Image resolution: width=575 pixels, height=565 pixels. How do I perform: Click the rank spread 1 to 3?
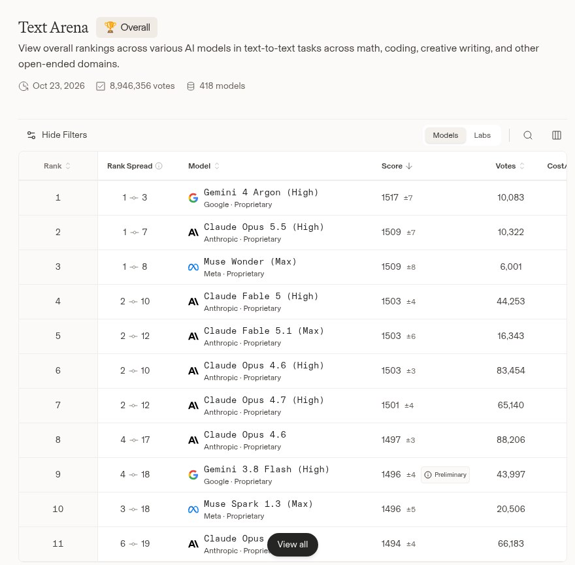pos(135,198)
